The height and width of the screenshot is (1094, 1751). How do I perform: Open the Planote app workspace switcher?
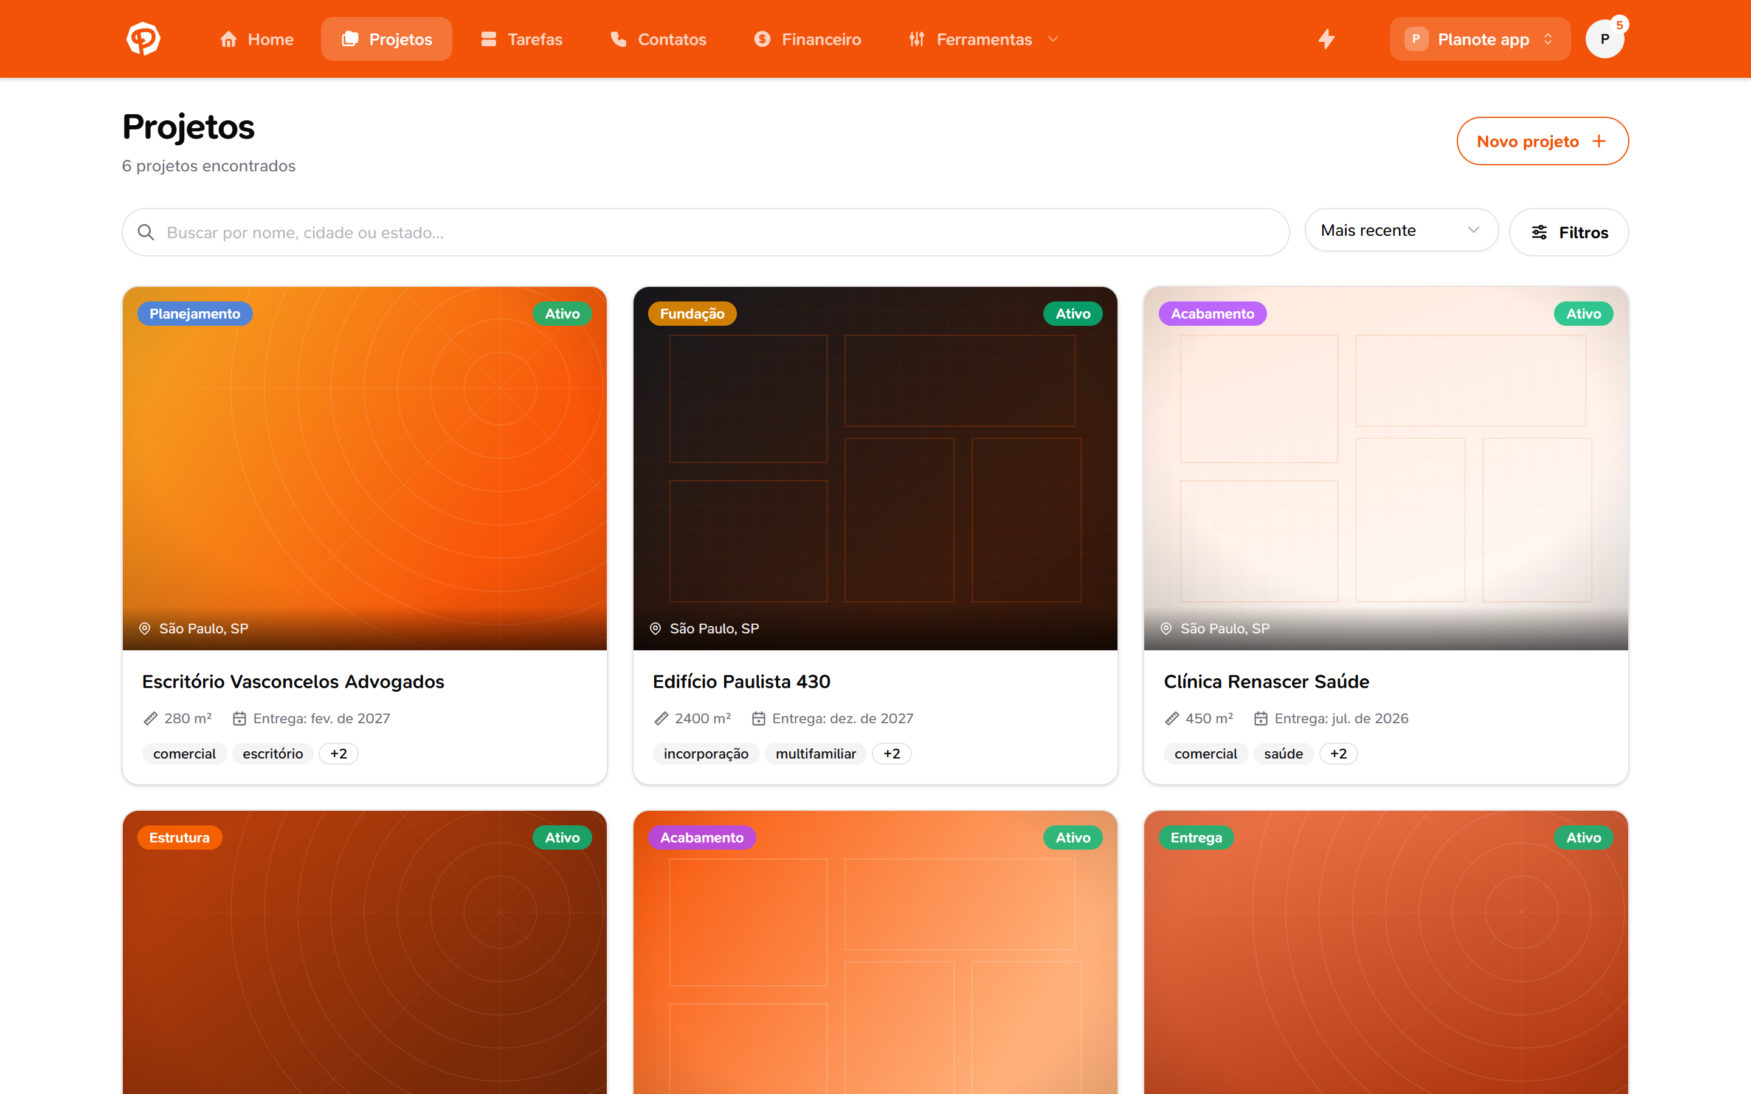tap(1479, 39)
